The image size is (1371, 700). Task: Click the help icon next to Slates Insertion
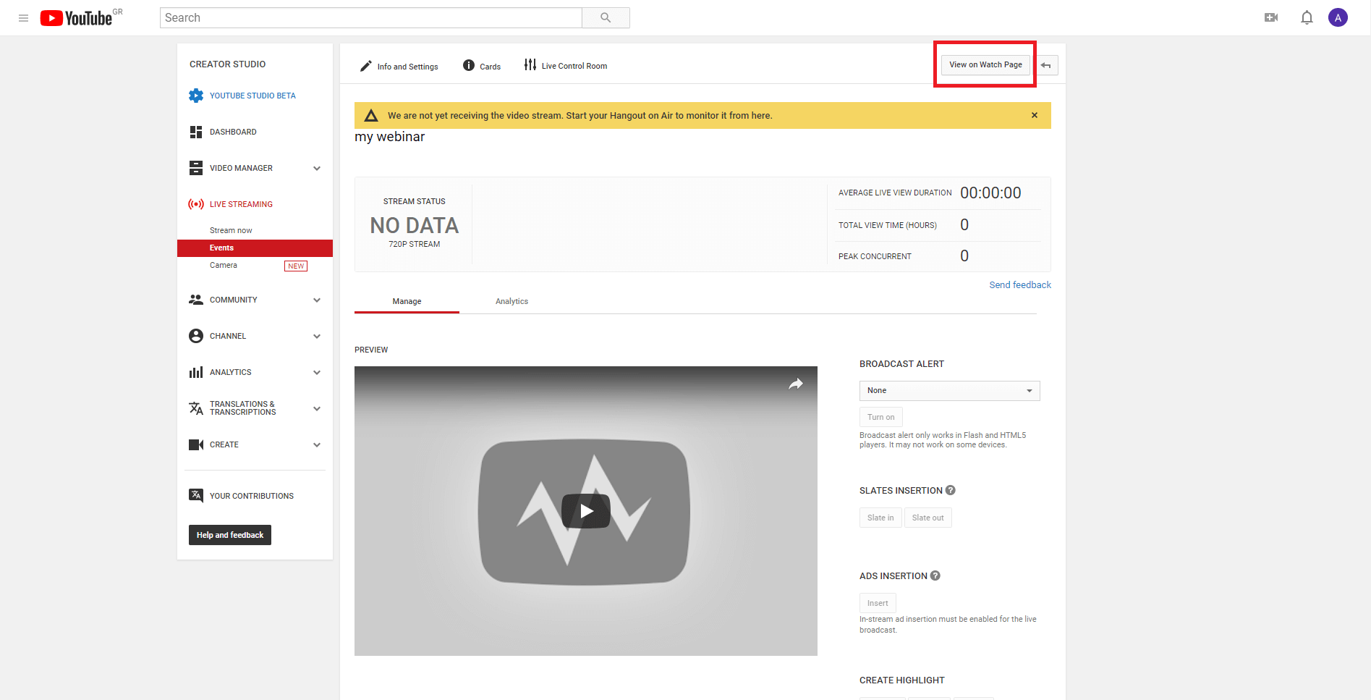(x=950, y=490)
